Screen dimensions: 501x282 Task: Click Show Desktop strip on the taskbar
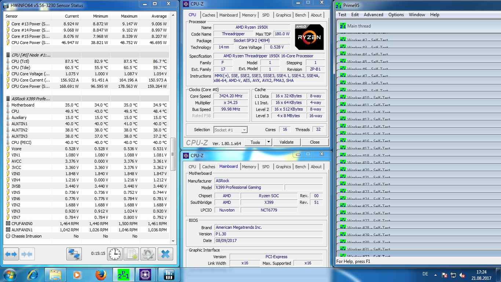[498, 275]
